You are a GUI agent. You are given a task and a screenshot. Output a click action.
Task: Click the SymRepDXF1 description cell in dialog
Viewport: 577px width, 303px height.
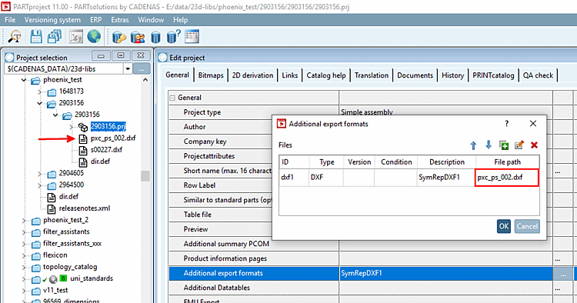pos(446,178)
